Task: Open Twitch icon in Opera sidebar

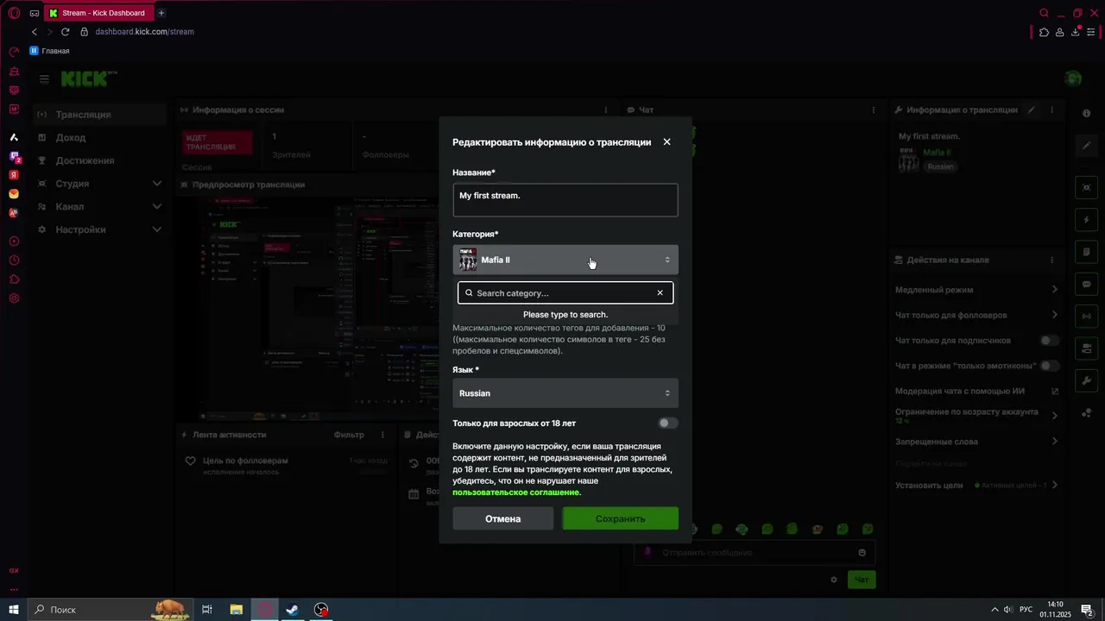Action: pos(14,157)
